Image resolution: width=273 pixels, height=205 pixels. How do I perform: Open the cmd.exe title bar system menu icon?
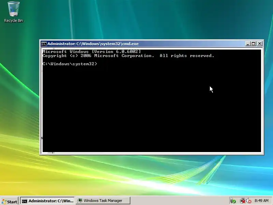coord(44,44)
